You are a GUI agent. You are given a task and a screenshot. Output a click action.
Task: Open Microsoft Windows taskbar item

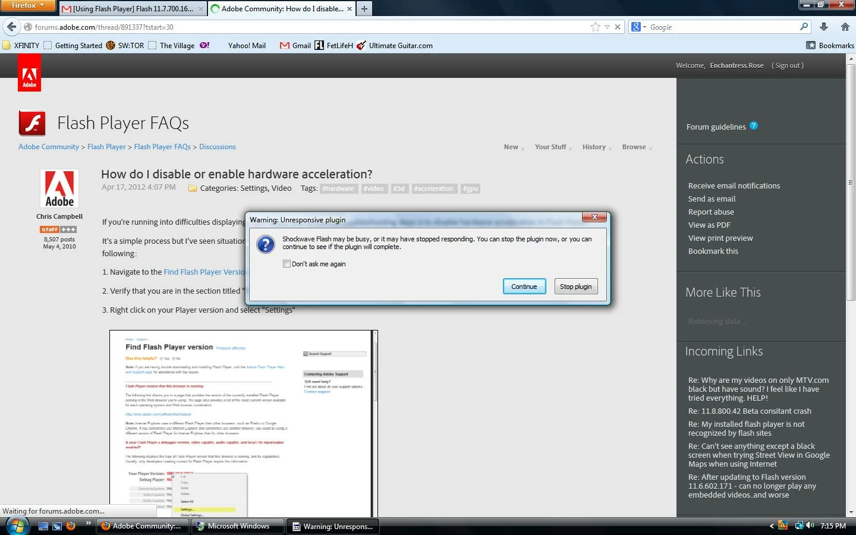point(238,526)
